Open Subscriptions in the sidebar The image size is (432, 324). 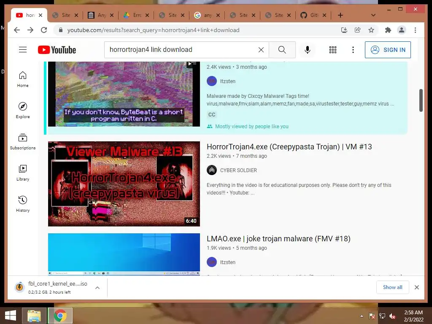tap(23, 142)
